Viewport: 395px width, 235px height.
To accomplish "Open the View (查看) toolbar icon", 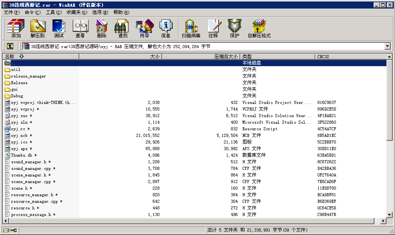I will (x=80, y=29).
